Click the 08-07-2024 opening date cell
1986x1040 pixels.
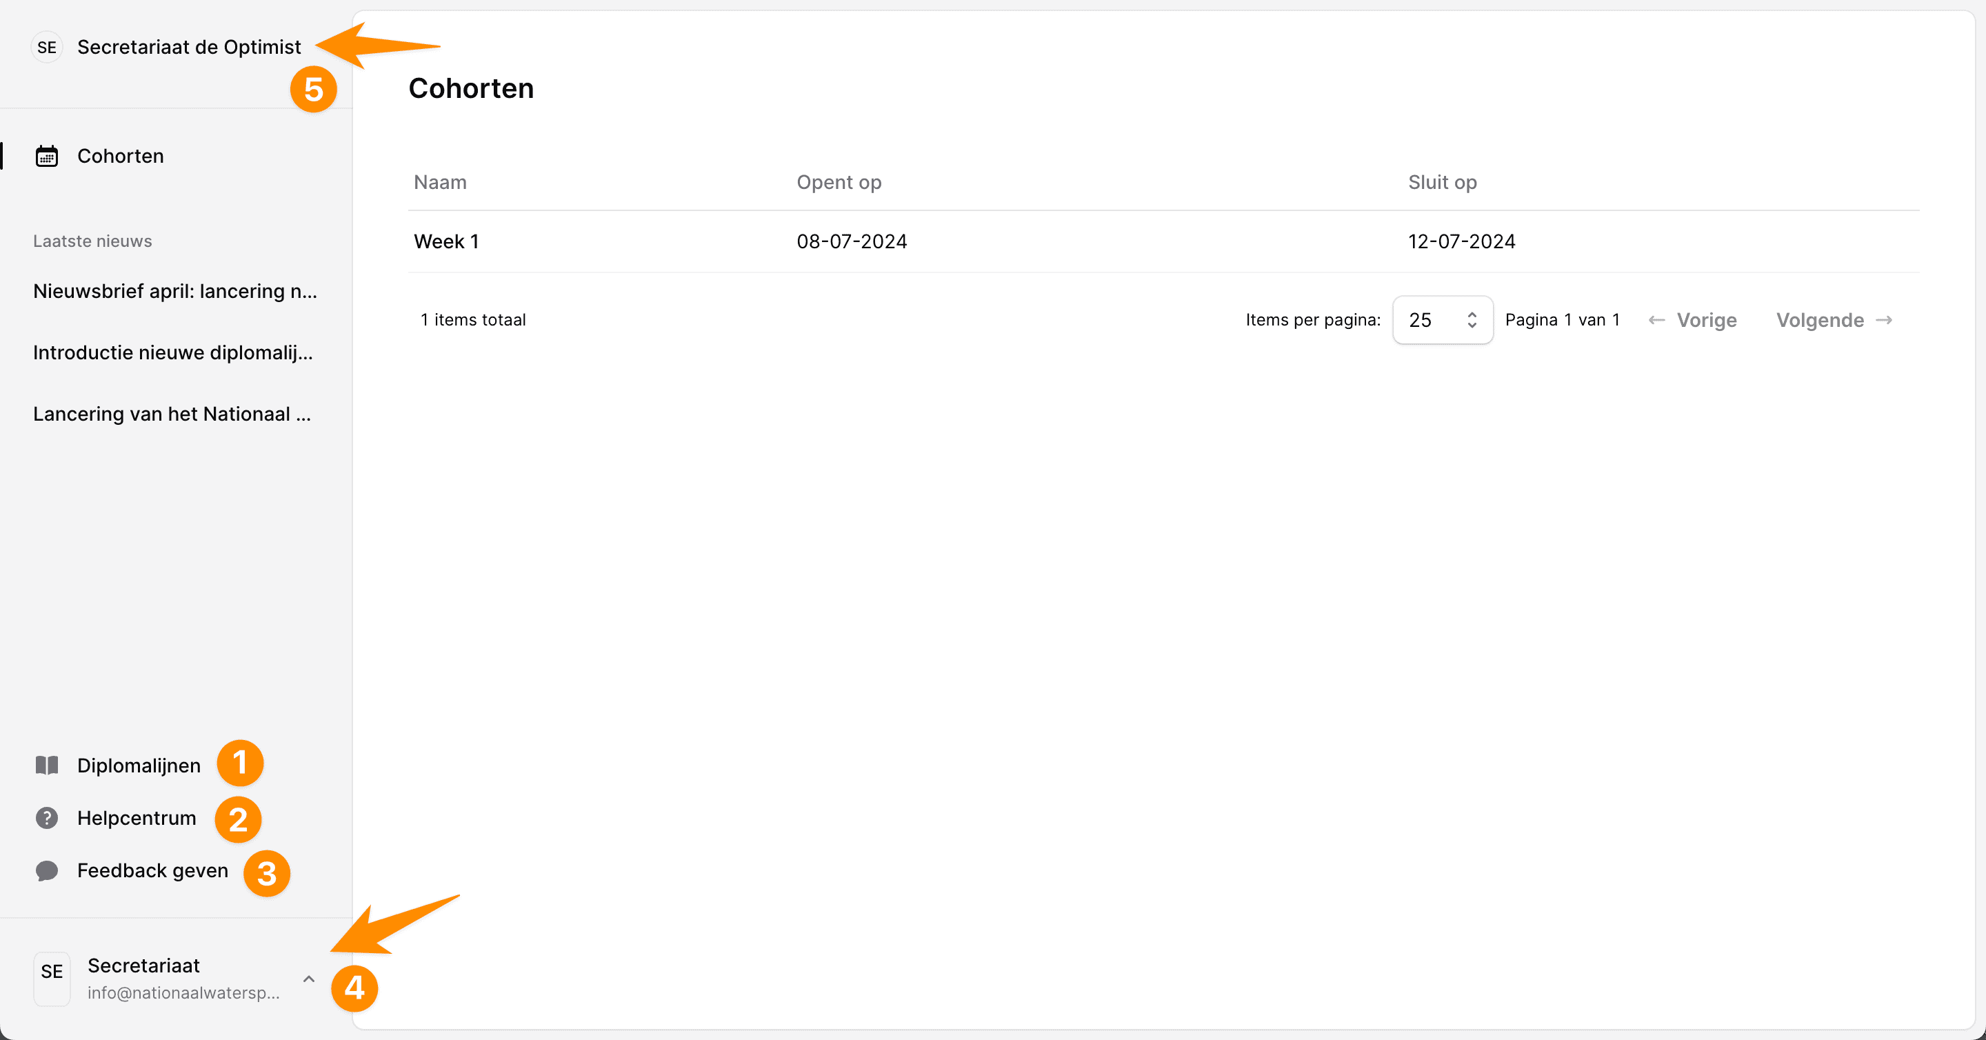tap(851, 241)
